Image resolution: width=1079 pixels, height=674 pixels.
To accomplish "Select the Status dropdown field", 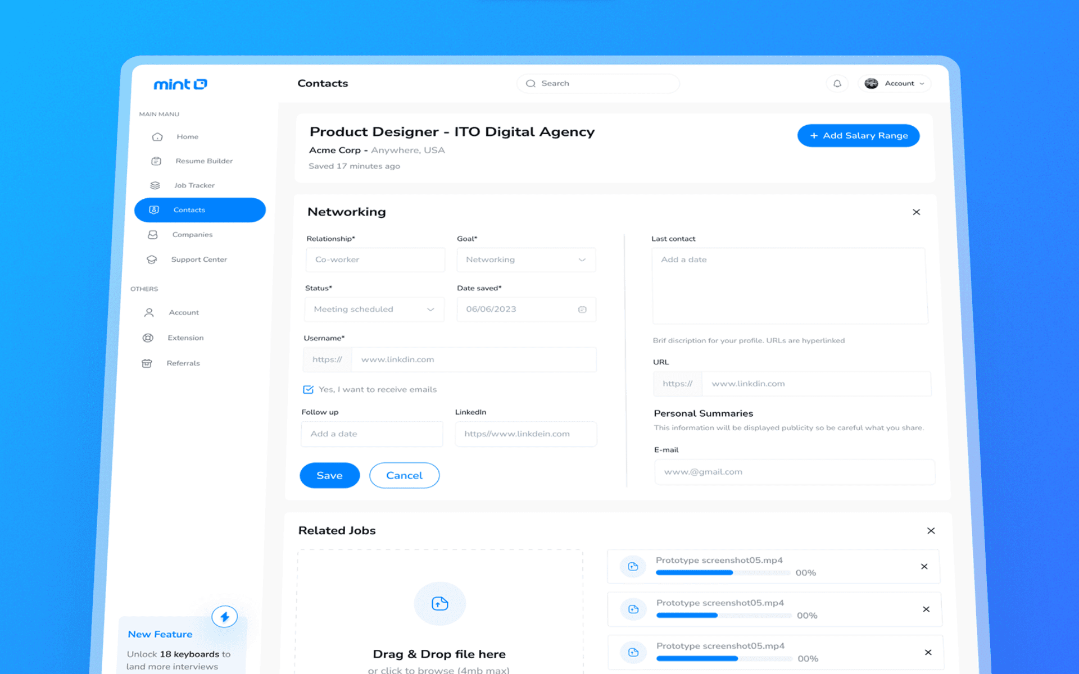I will 372,309.
